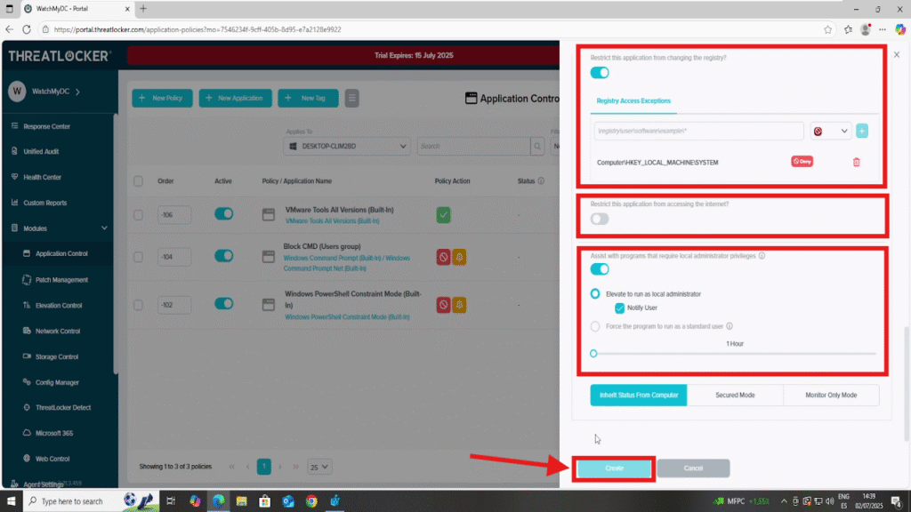Open the DESKTOP-CLIM2BD Applies To dropdown
The height and width of the screenshot is (512, 911).
347,147
